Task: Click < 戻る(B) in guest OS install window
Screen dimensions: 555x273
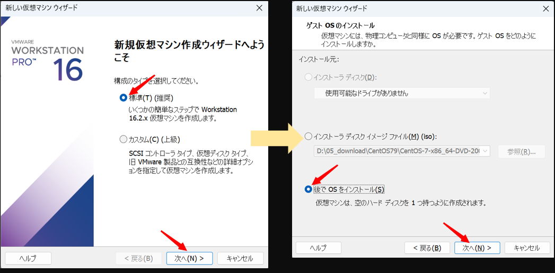Action: coord(427,248)
